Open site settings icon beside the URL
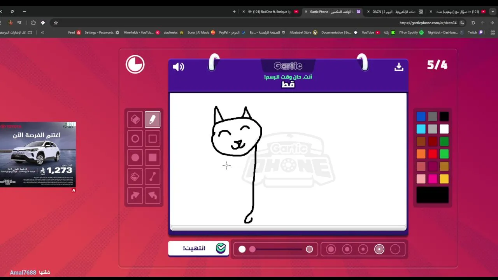498x280 pixels. pyautogui.click(x=462, y=23)
